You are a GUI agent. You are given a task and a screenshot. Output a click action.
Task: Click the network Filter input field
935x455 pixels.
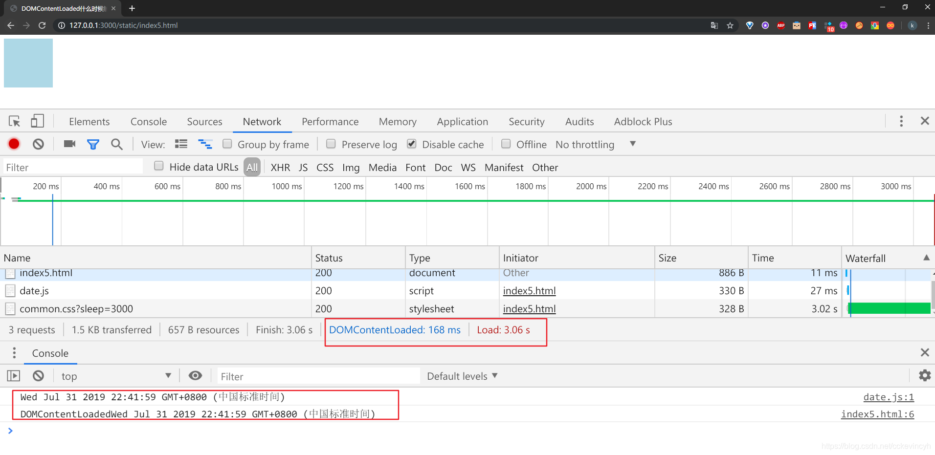73,167
